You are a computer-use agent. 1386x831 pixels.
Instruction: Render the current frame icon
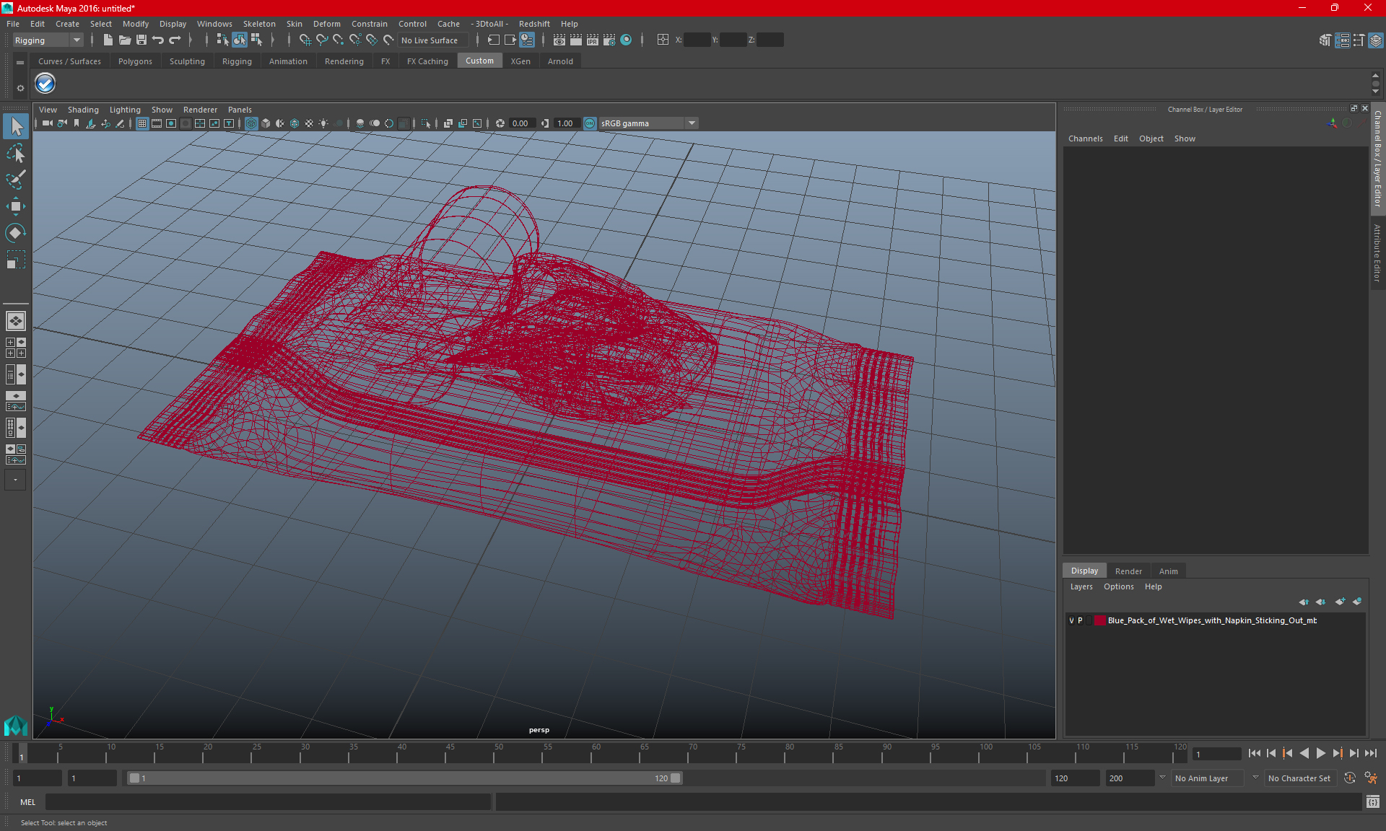pos(575,40)
